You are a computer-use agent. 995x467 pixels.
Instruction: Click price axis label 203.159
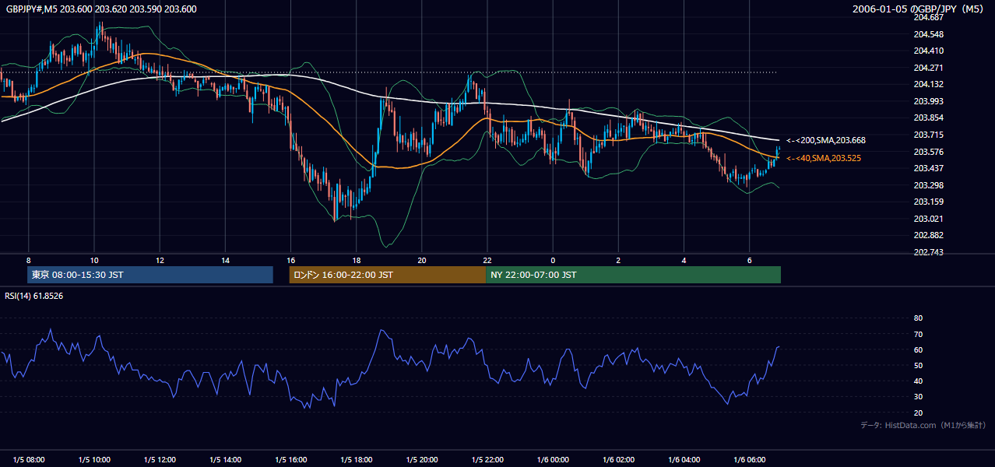[x=928, y=202]
